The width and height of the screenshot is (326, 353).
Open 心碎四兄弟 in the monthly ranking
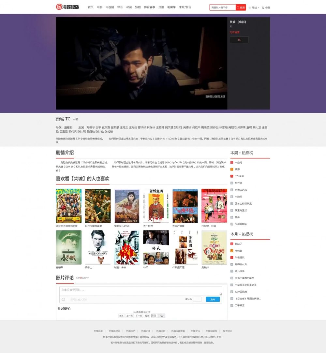[x=241, y=292]
